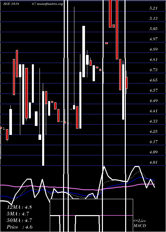
Task: Click the 4.33 price axis label
Action: 153,121
